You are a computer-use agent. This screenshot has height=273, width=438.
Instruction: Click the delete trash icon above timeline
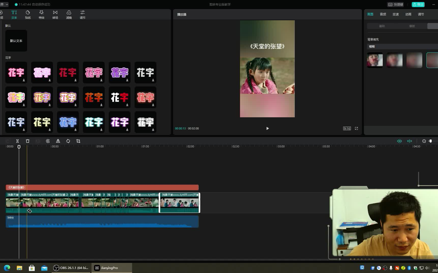coord(28,141)
